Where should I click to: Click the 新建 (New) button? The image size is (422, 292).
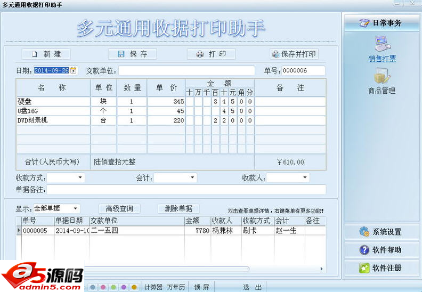[x=46, y=54]
